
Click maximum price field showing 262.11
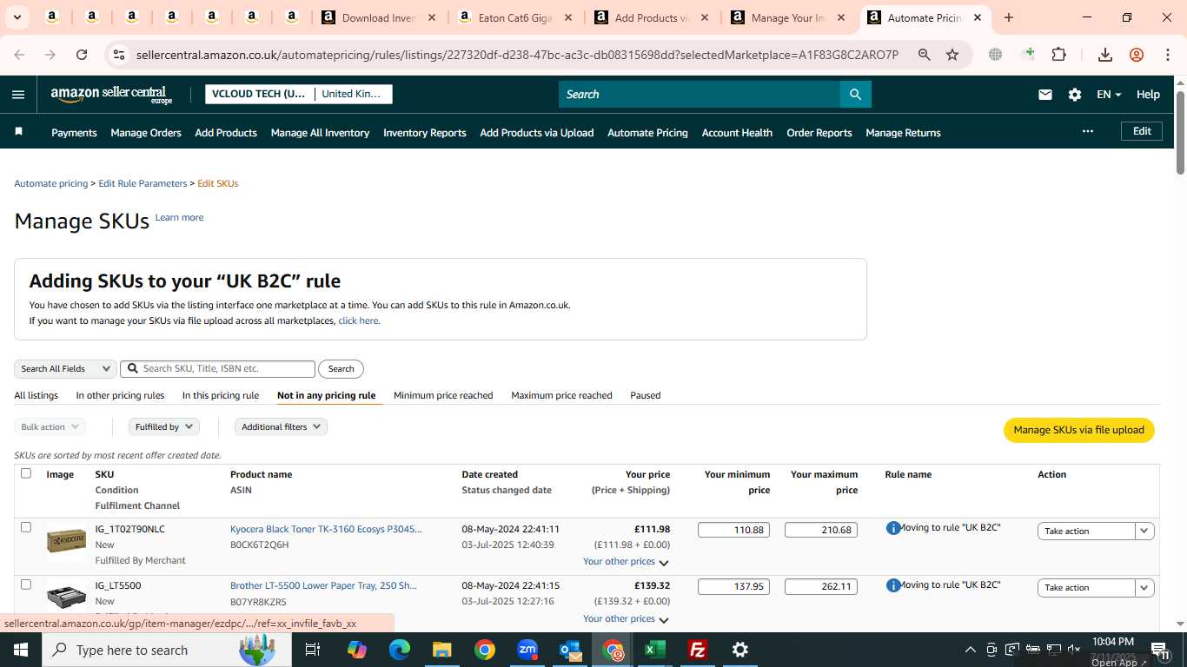click(x=820, y=586)
